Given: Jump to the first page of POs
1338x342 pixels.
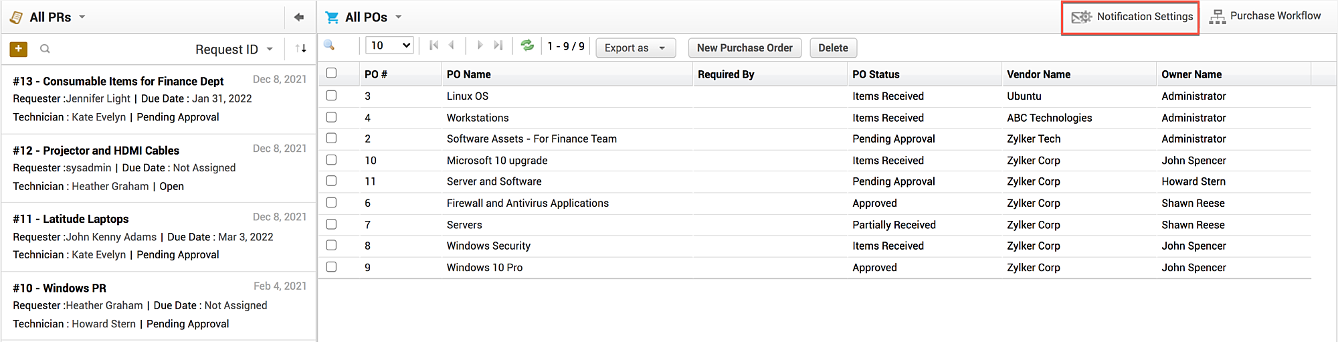Looking at the screenshot, I should coord(434,46).
